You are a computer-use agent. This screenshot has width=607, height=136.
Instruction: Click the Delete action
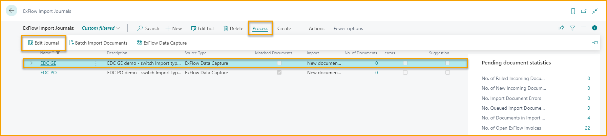pyautogui.click(x=233, y=28)
